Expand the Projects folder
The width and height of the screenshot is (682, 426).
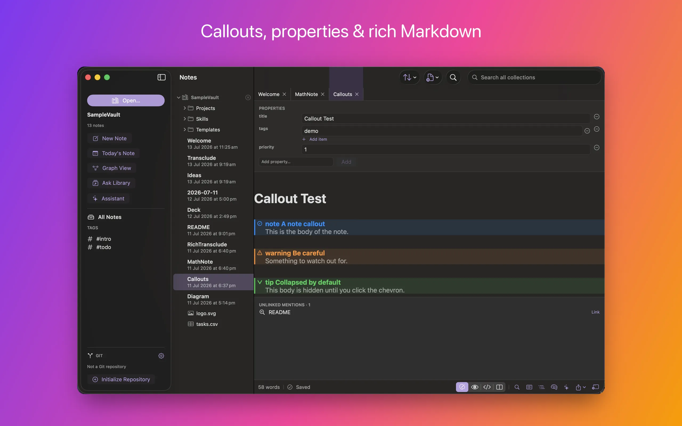[185, 108]
